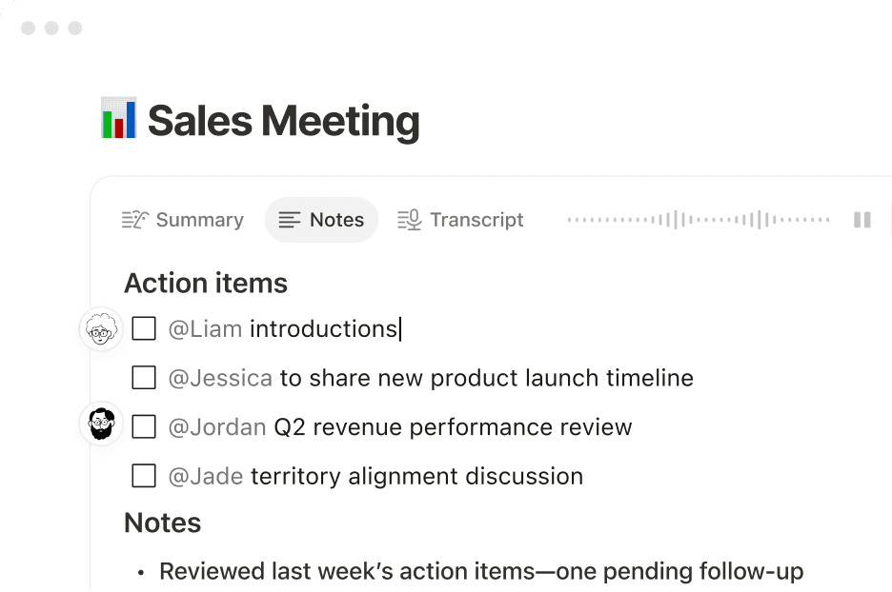Mark Jessica's product launch item complete

[x=143, y=377]
